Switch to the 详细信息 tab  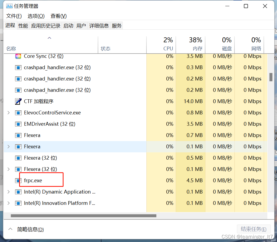coord(99,26)
